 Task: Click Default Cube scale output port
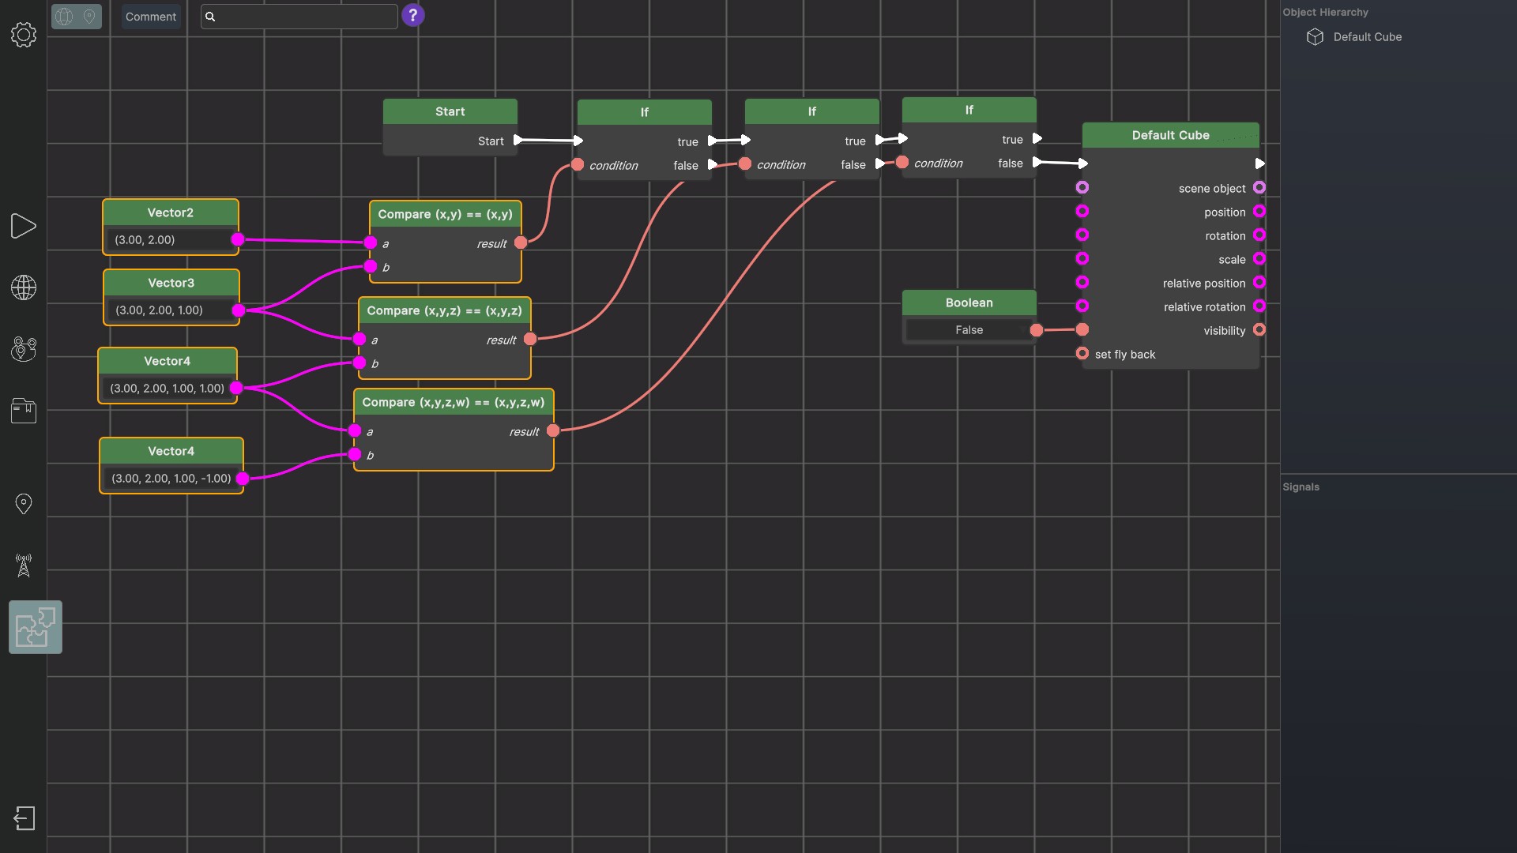pyautogui.click(x=1259, y=258)
